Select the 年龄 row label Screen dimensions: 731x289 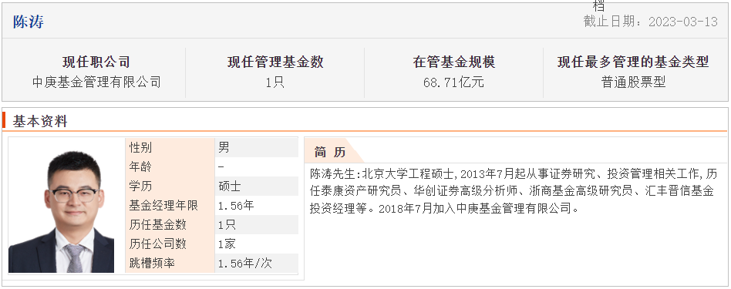point(140,167)
